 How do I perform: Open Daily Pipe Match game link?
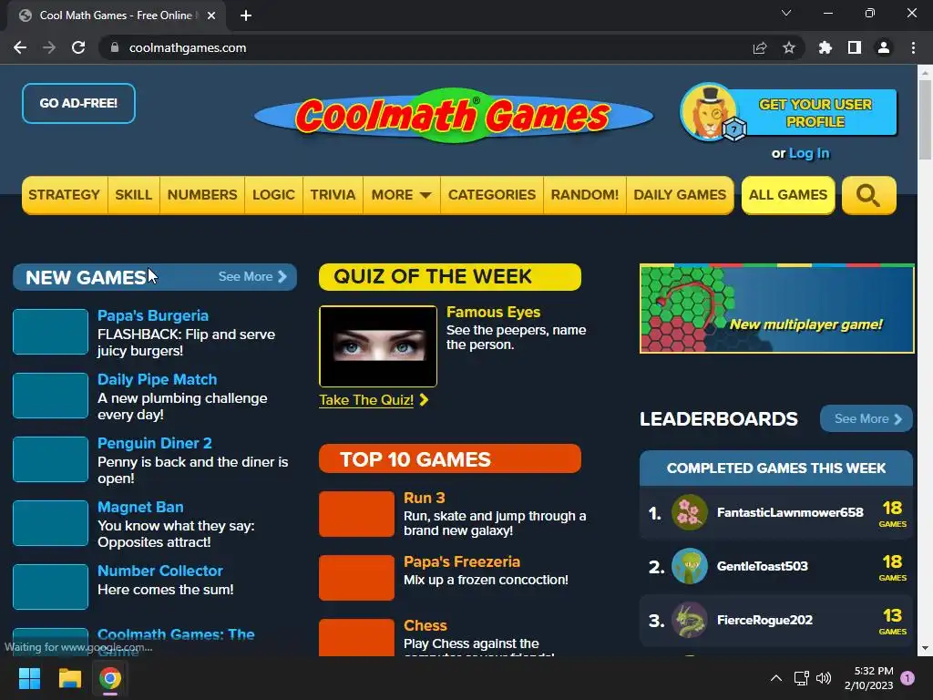(x=157, y=379)
